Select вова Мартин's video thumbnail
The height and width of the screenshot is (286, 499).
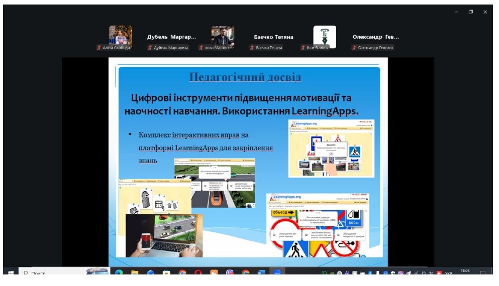223,36
